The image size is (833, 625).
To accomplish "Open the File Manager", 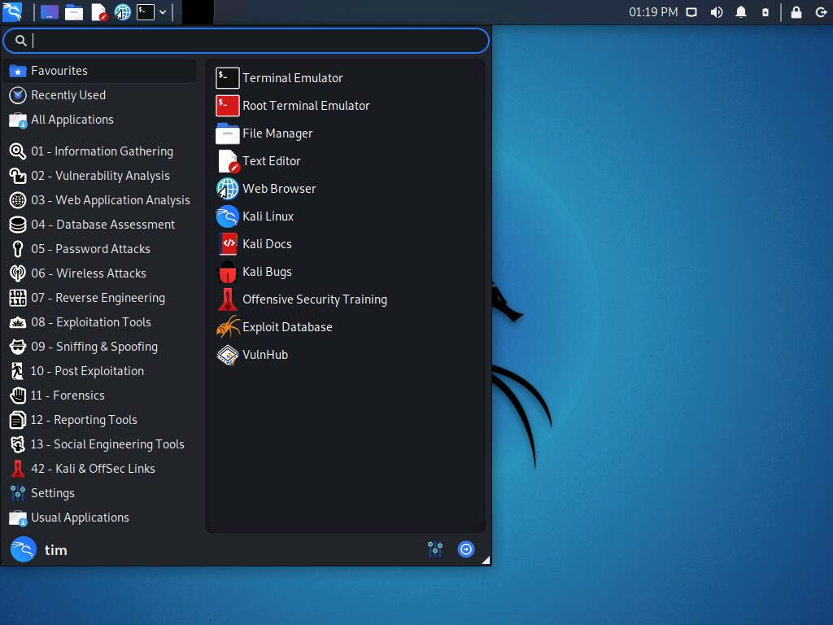I will (277, 133).
